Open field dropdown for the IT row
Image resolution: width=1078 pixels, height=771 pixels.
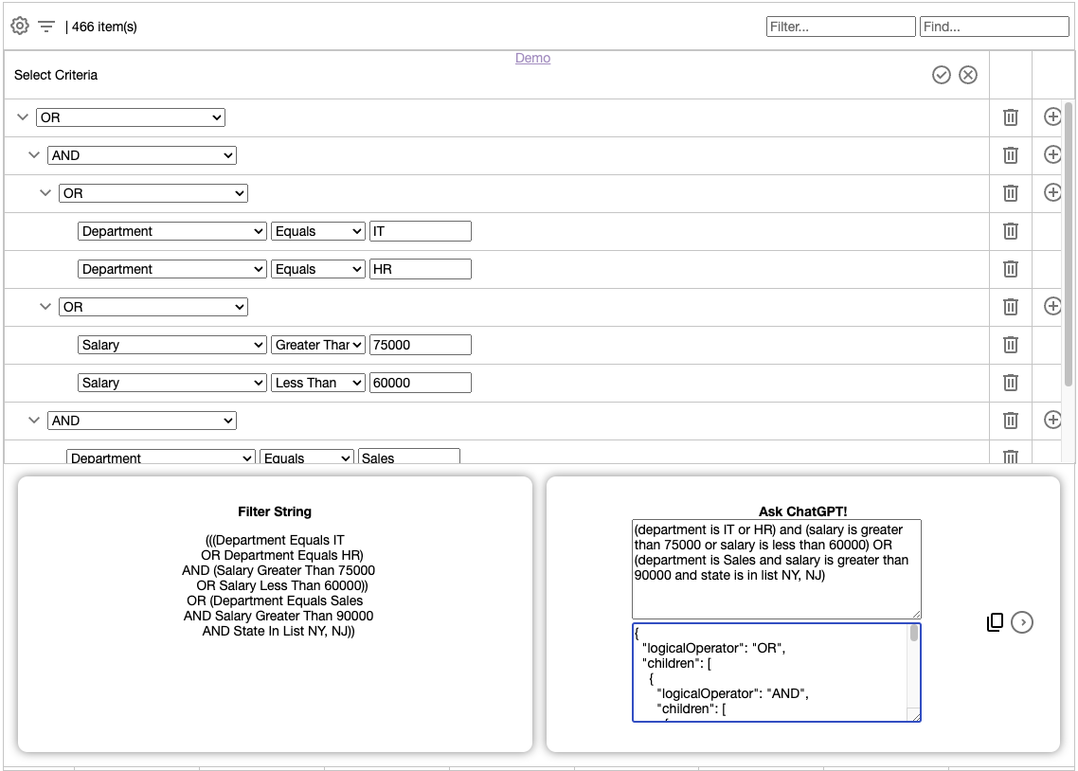(171, 231)
